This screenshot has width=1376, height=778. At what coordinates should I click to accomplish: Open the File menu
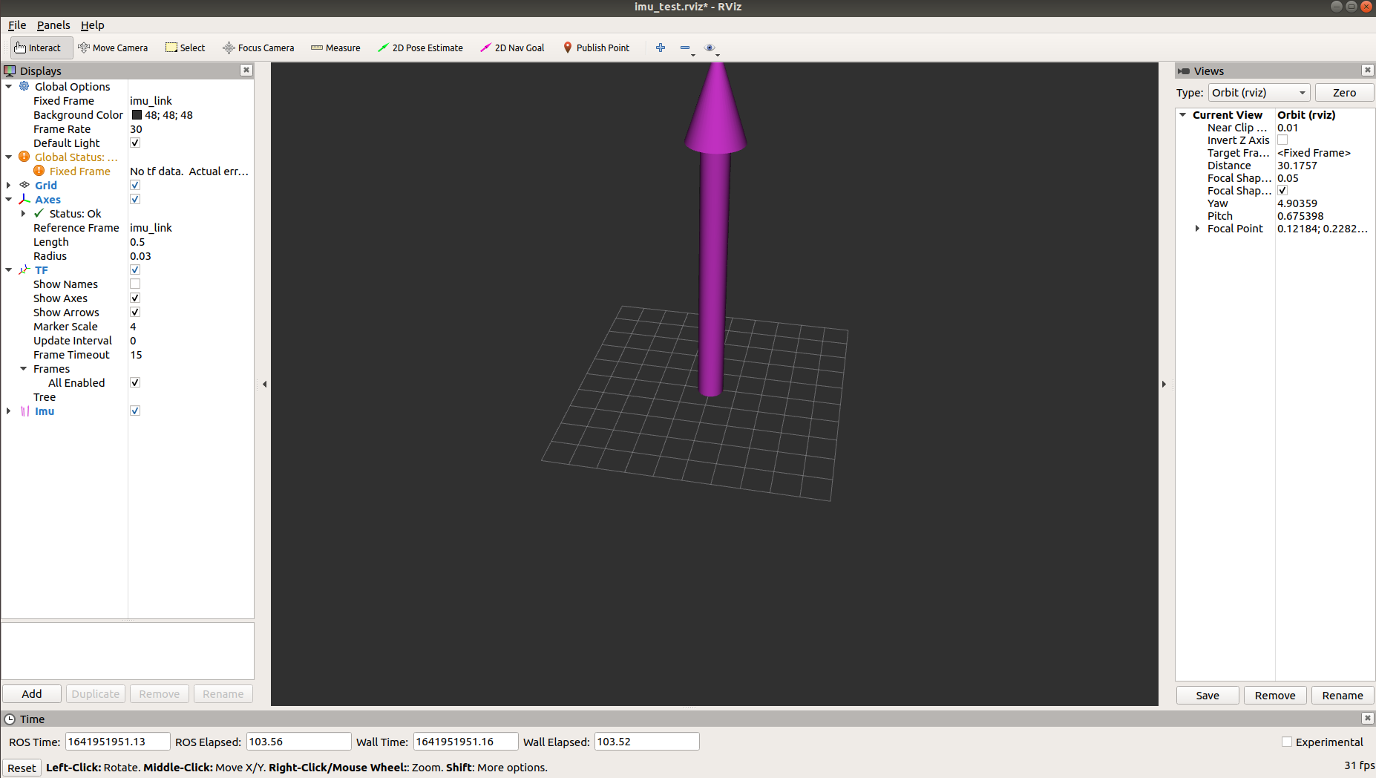coord(17,25)
